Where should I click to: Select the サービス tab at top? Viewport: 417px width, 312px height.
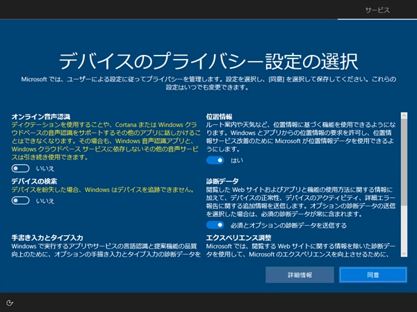point(377,10)
